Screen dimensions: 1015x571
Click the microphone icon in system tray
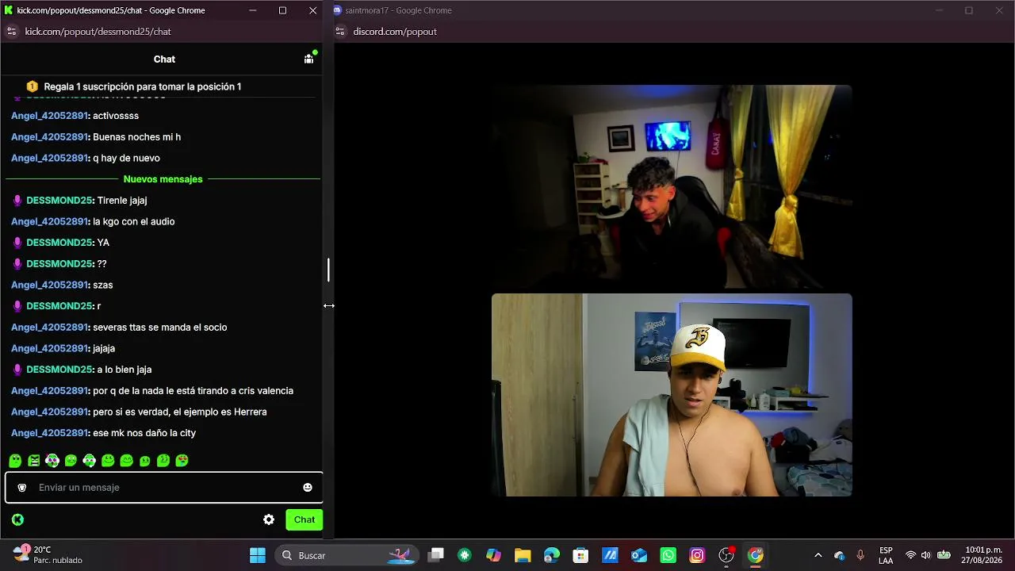pos(860,555)
